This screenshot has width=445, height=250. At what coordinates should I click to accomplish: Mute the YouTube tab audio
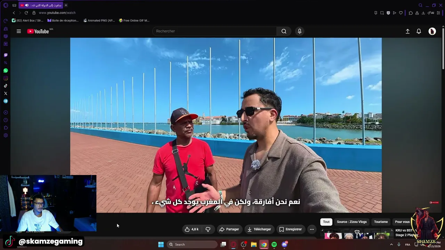[x=27, y=5]
